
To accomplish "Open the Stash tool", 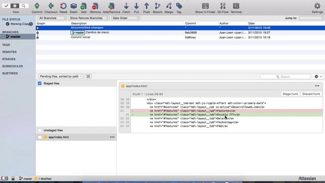I will pos(73,8).
